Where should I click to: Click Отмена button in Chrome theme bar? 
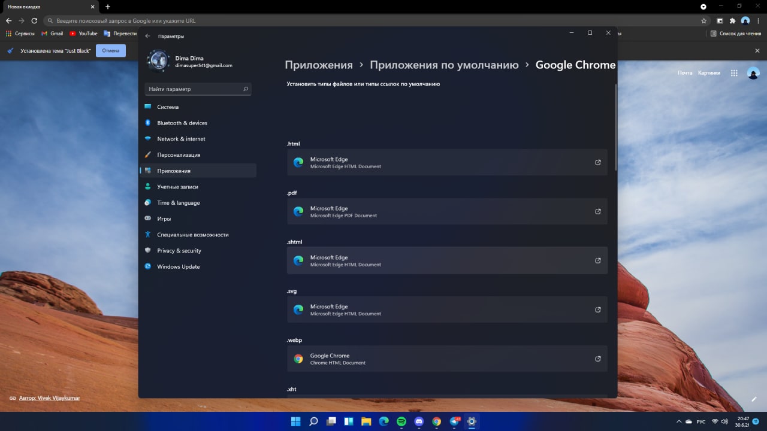[111, 51]
